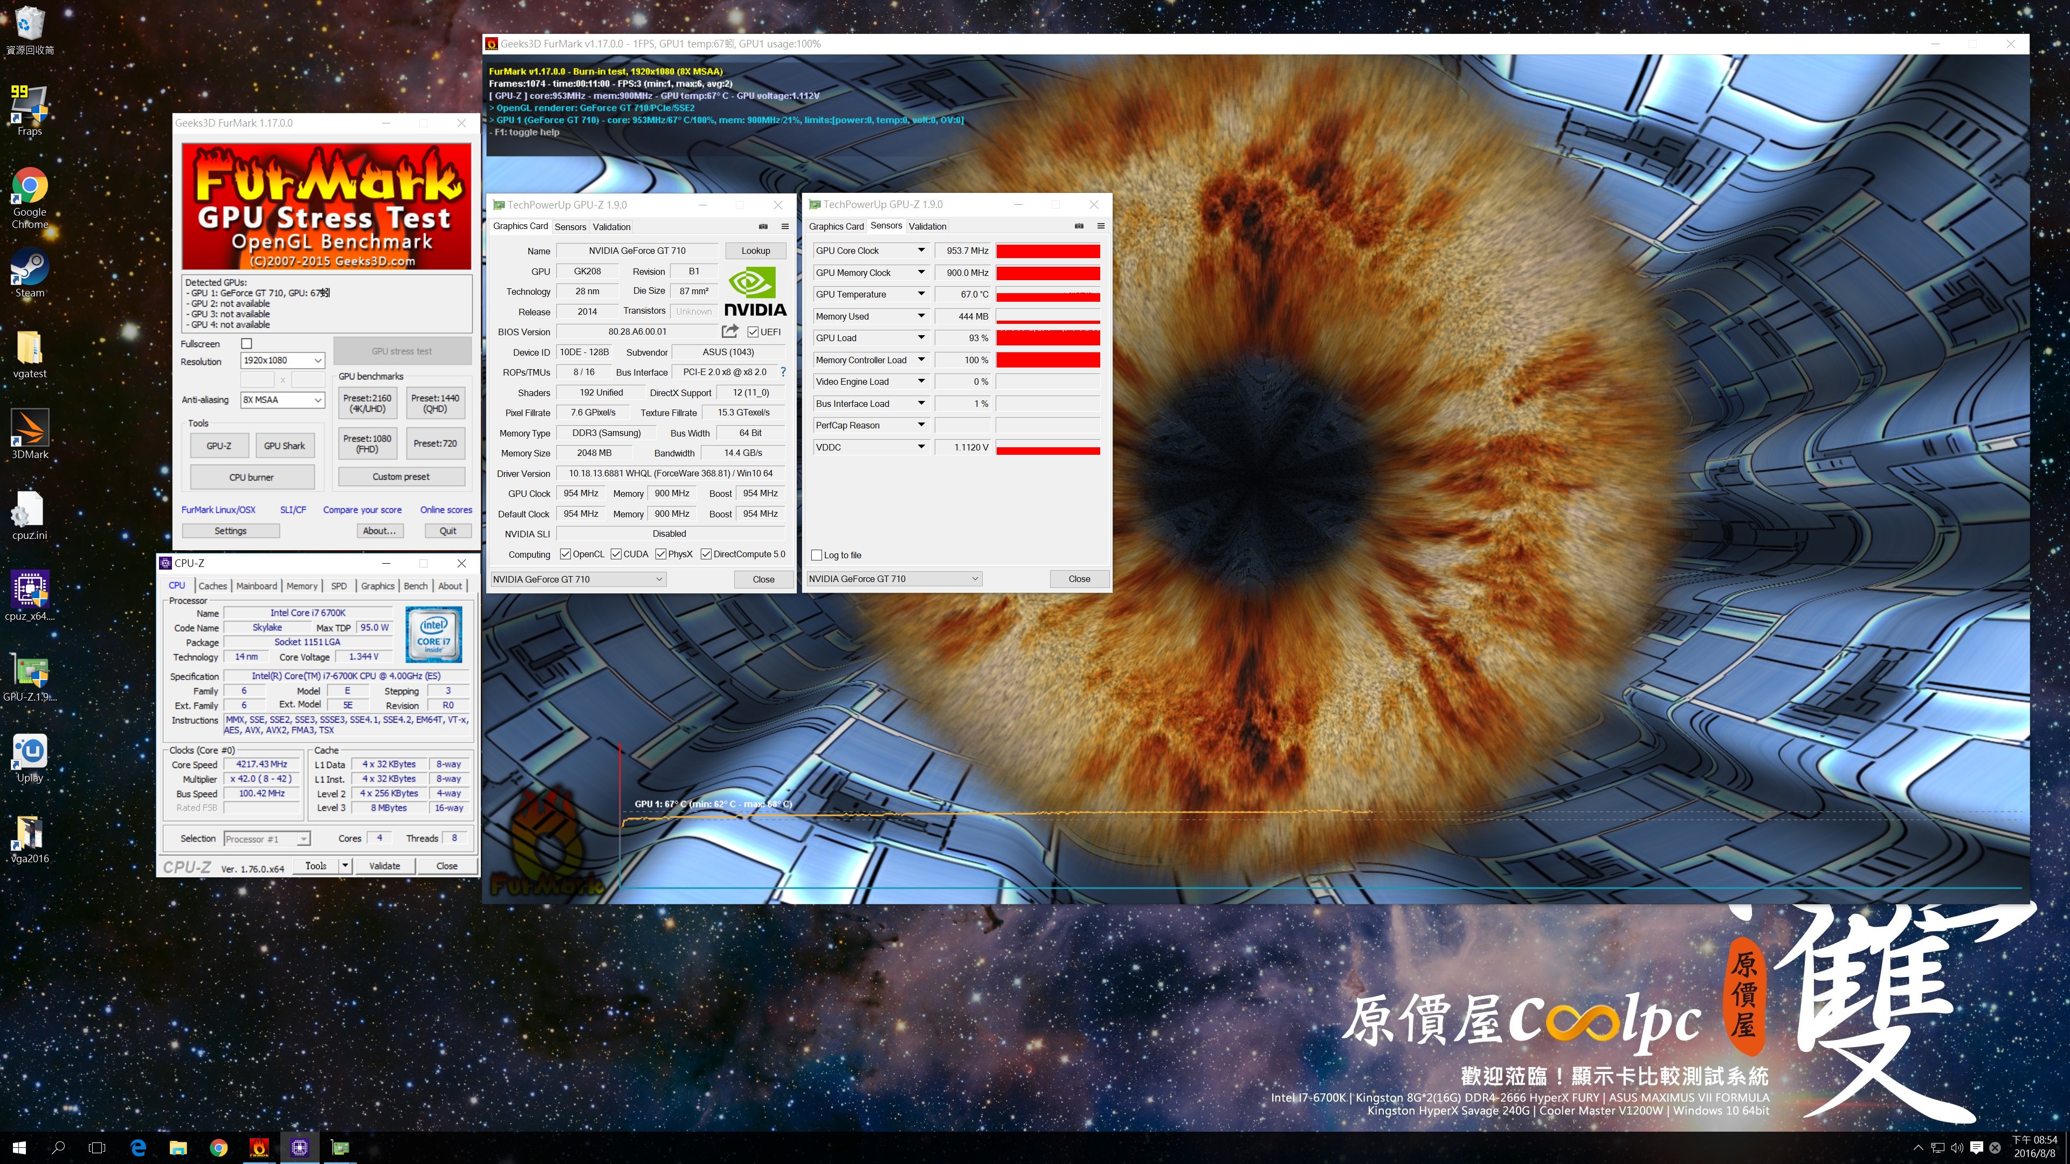
Task: Select the vgatest folder icon
Action: click(30, 354)
